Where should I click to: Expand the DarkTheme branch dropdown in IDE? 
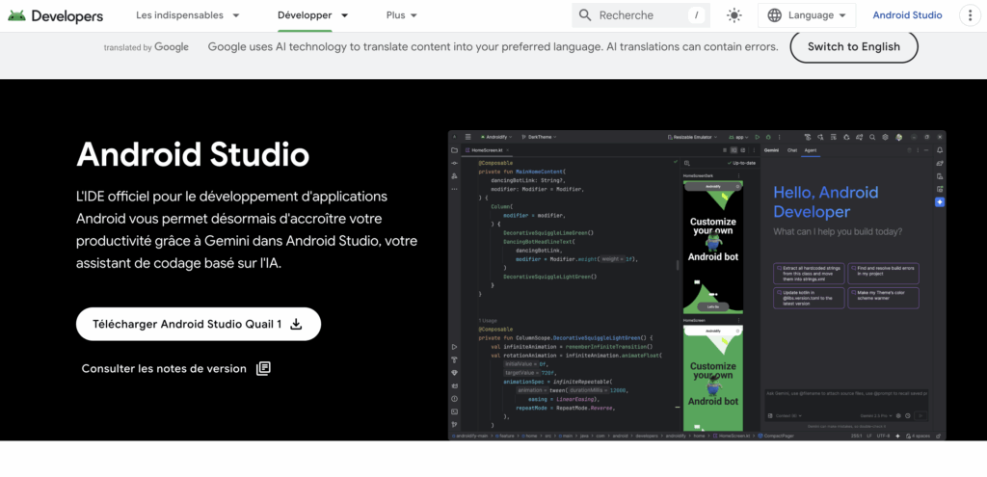(538, 137)
